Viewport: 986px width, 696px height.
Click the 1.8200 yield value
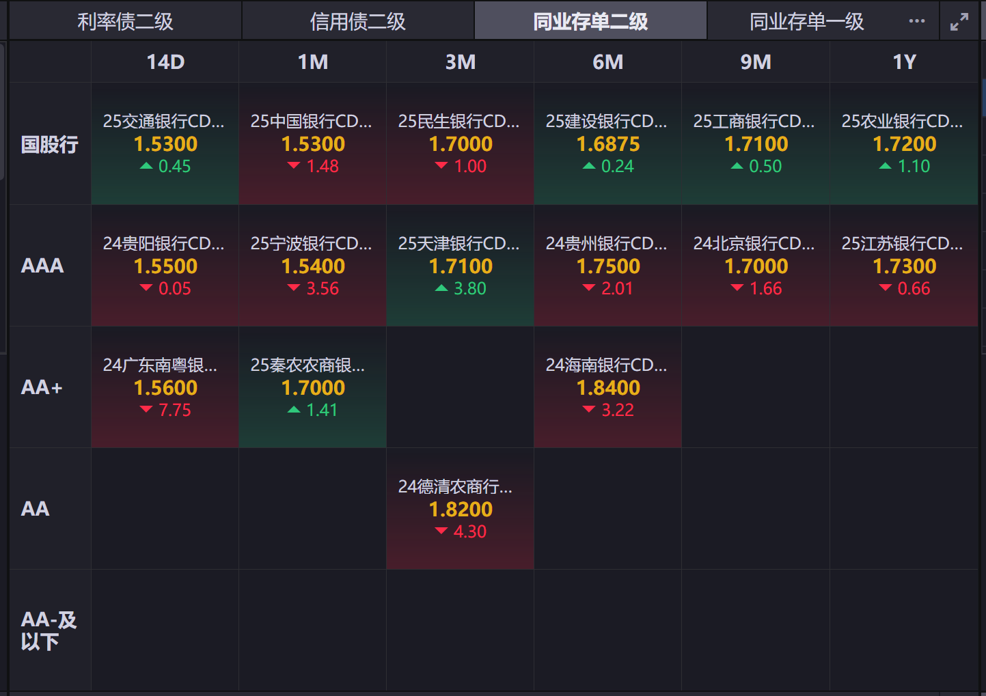461,510
